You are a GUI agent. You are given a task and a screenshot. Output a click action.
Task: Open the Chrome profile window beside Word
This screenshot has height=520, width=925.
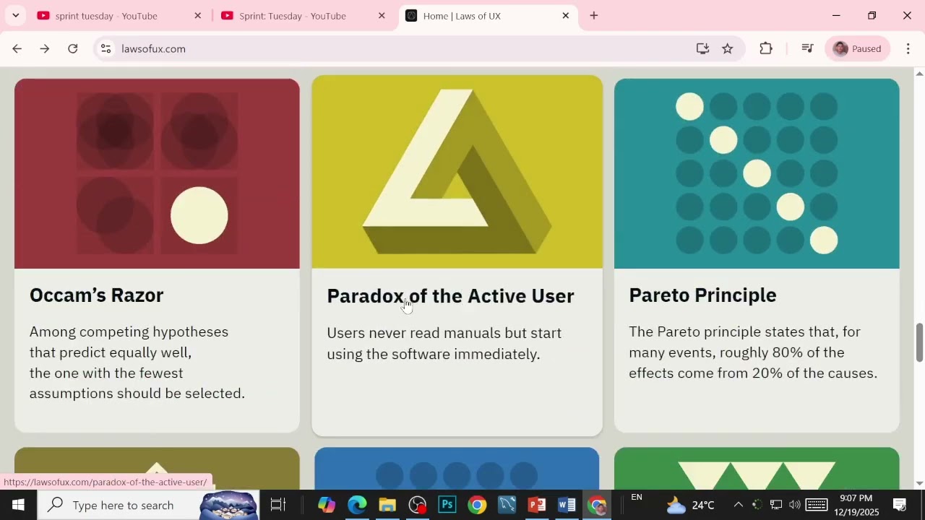pyautogui.click(x=597, y=505)
